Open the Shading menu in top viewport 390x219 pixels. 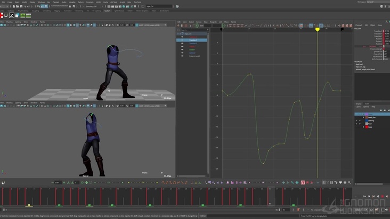coord(11,22)
